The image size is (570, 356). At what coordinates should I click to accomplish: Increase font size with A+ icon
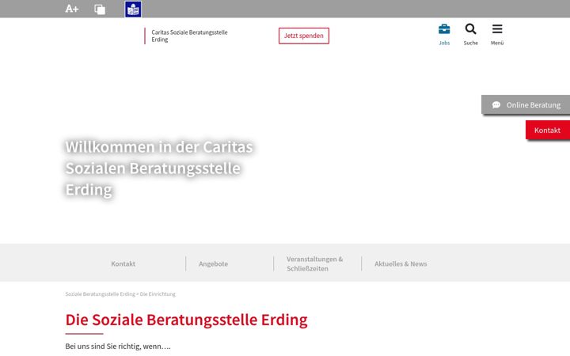click(71, 9)
